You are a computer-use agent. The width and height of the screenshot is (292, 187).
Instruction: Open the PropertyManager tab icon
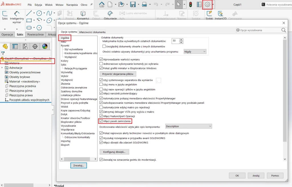point(15,46)
